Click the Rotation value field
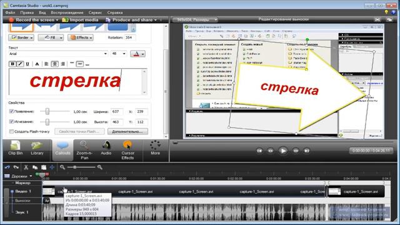This screenshot has width=400, height=225. pos(130,37)
